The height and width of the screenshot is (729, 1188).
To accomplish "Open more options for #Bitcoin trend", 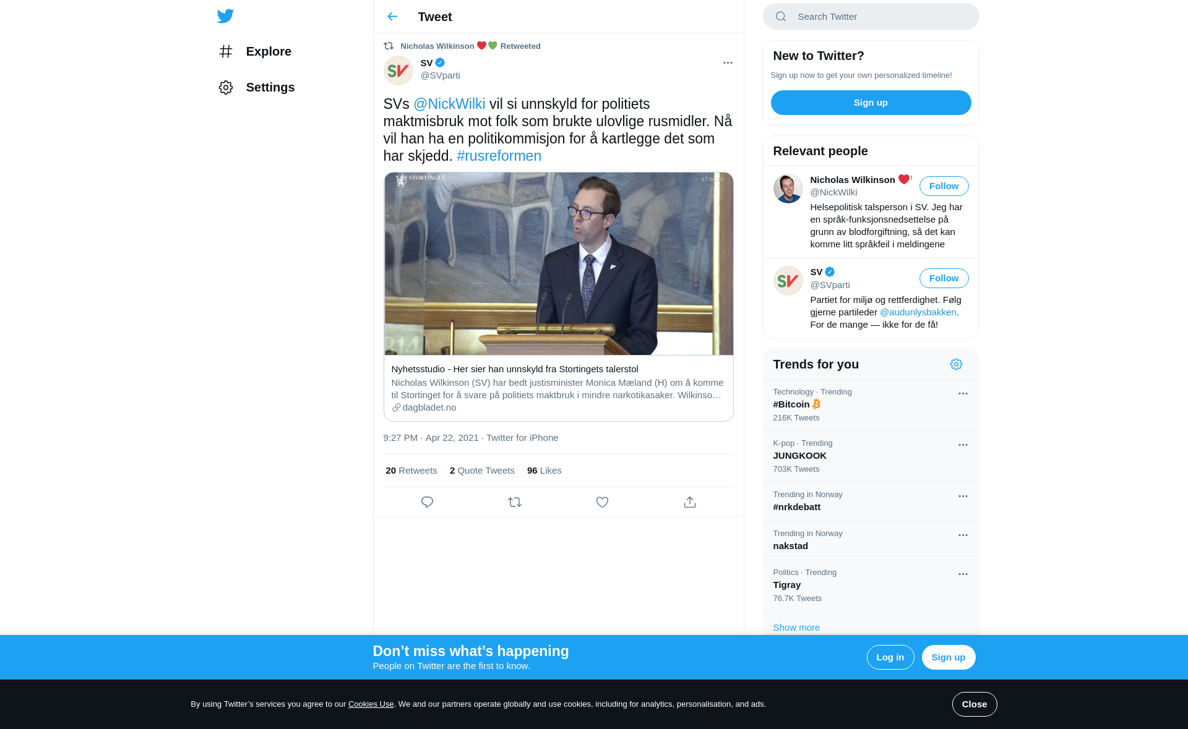I will click(963, 393).
